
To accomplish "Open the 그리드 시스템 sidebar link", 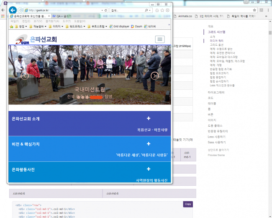I will 216,32.
